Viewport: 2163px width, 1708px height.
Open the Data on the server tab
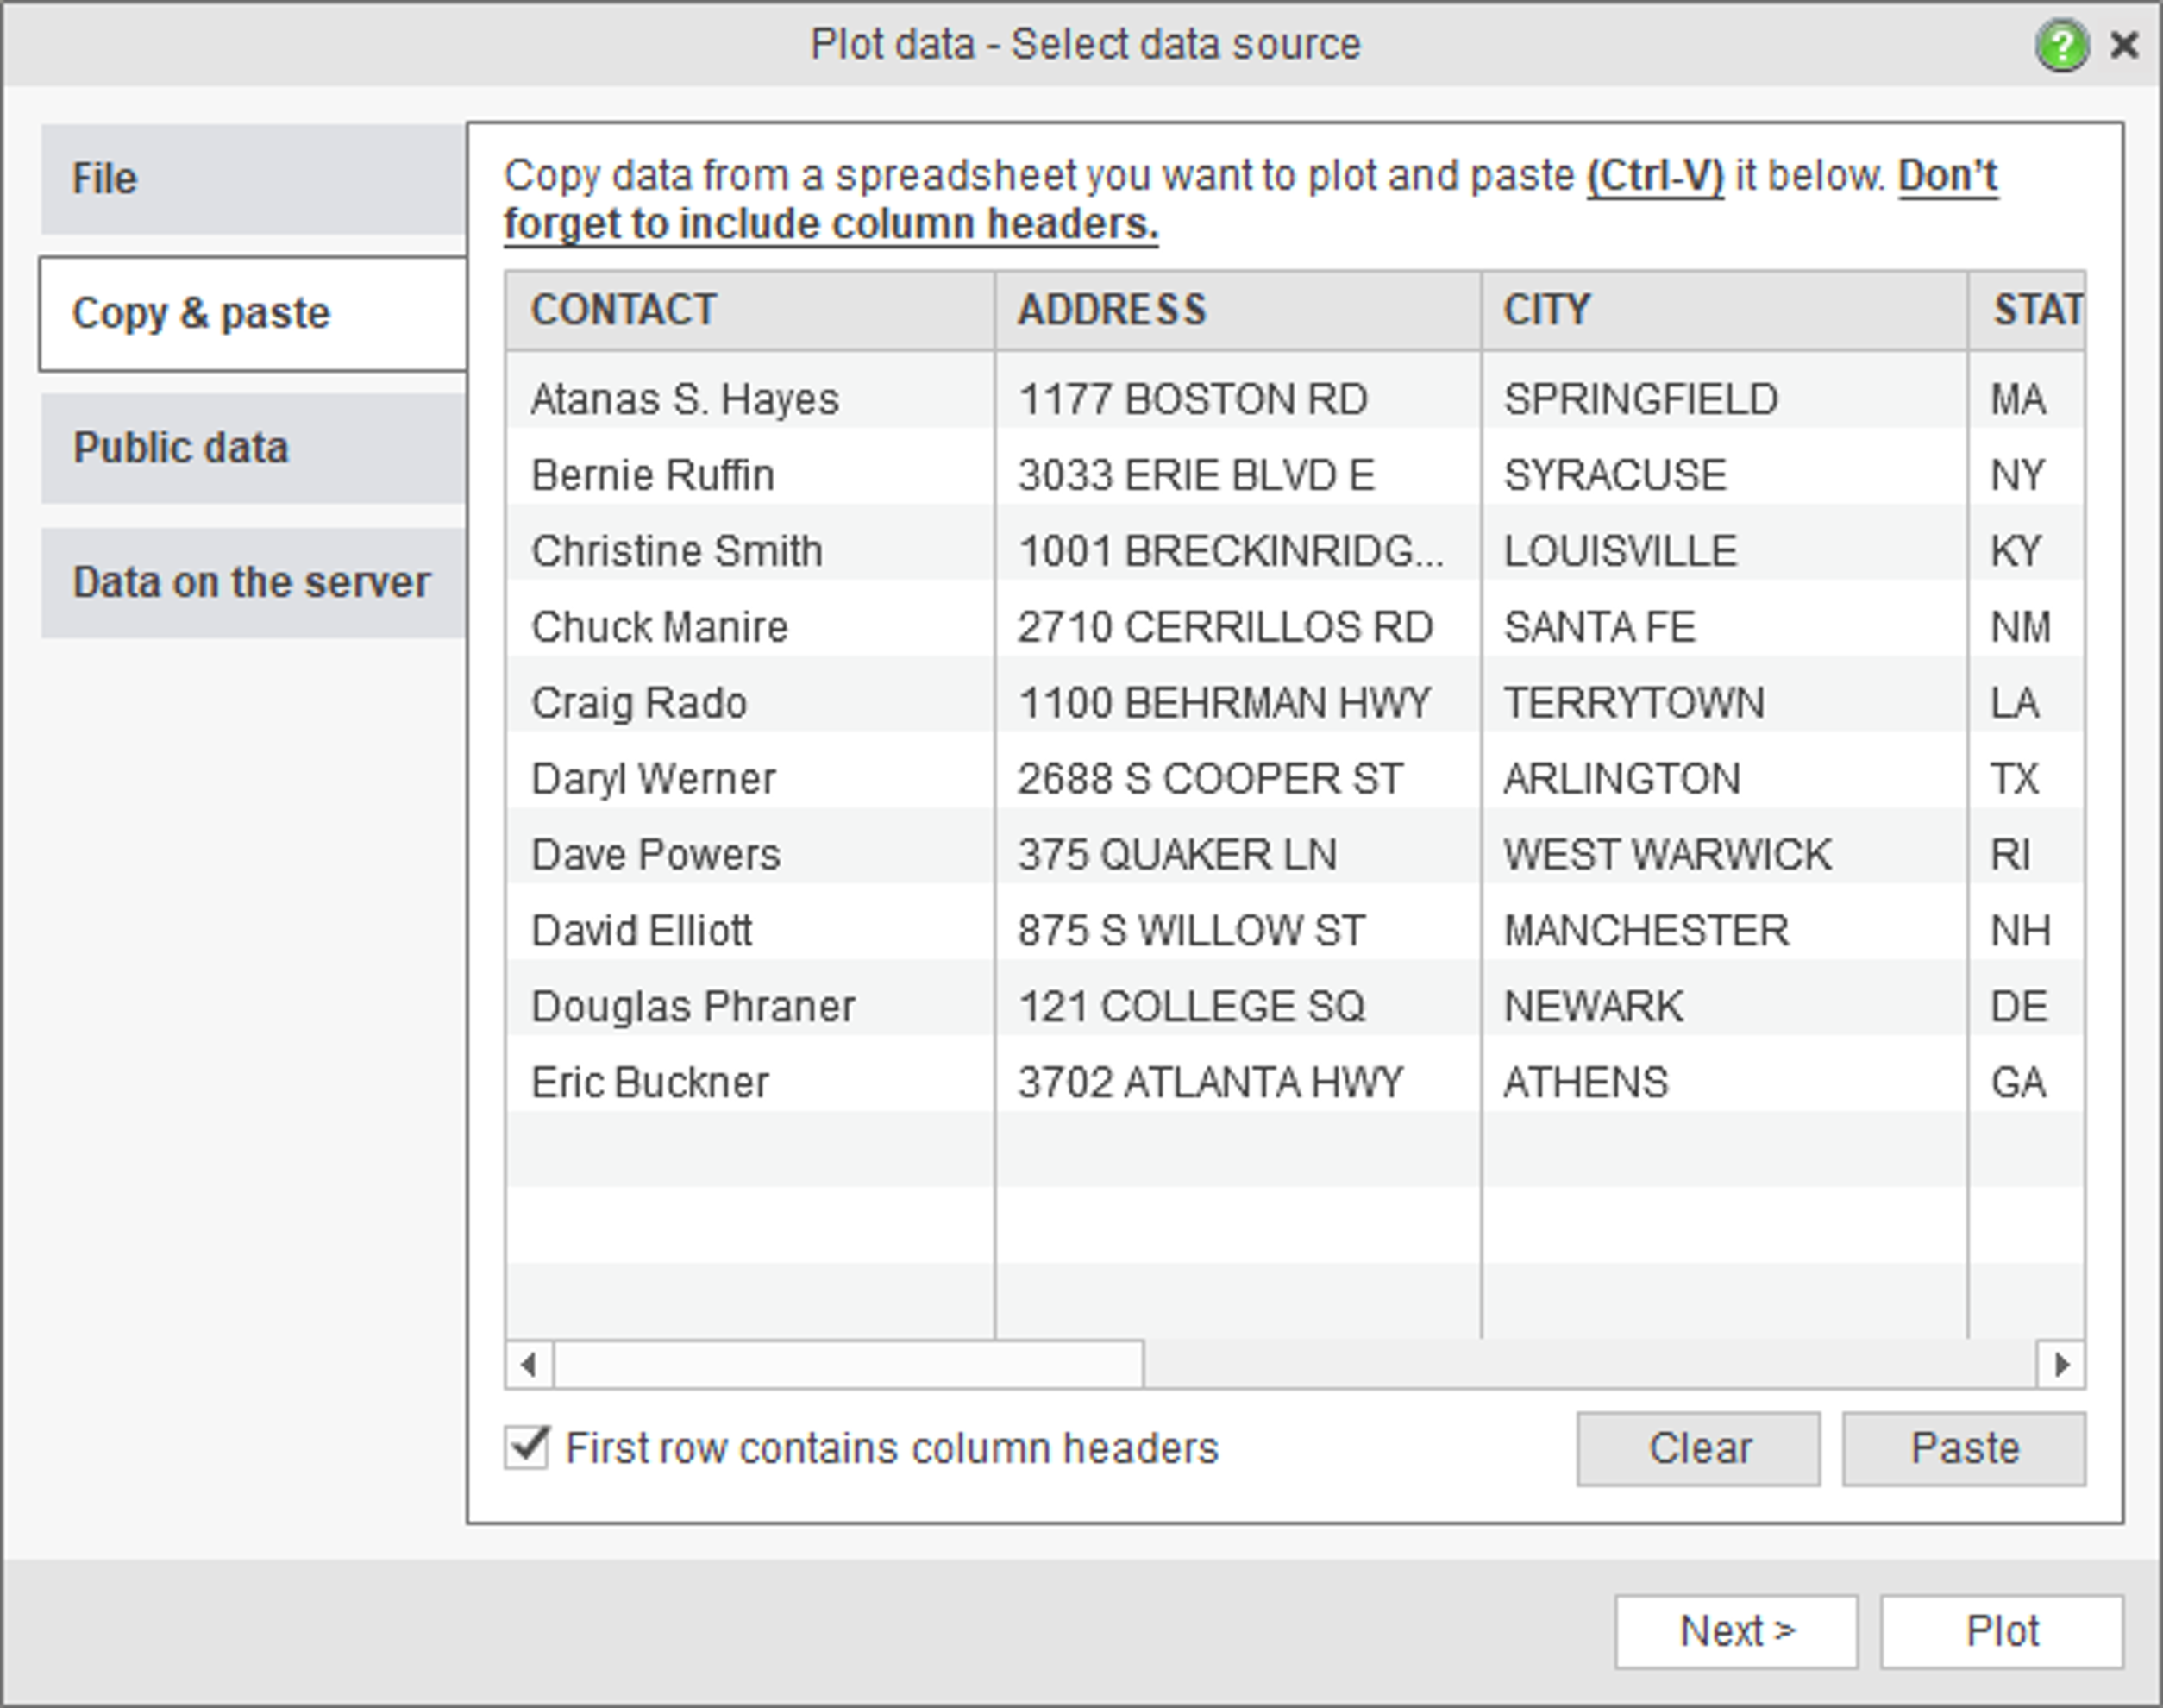[253, 583]
